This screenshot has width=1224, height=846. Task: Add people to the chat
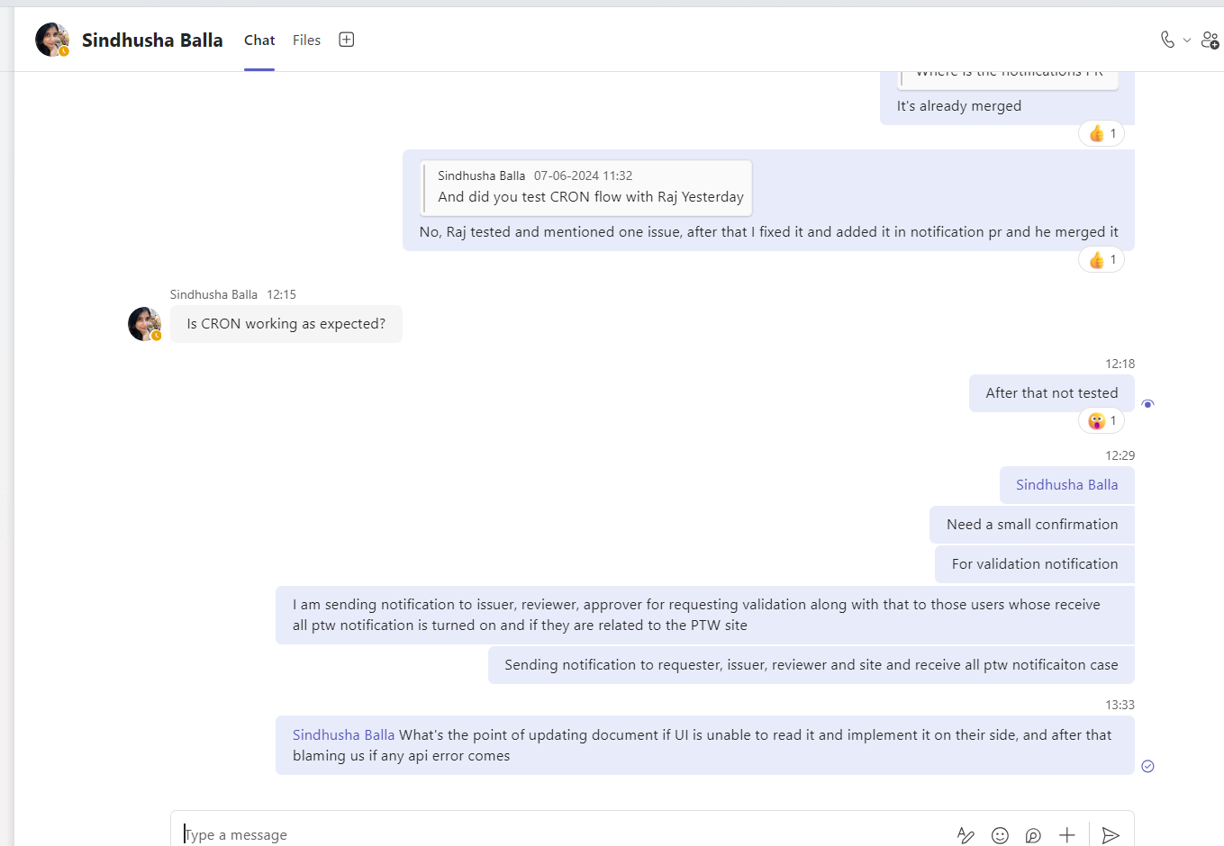pos(1210,40)
